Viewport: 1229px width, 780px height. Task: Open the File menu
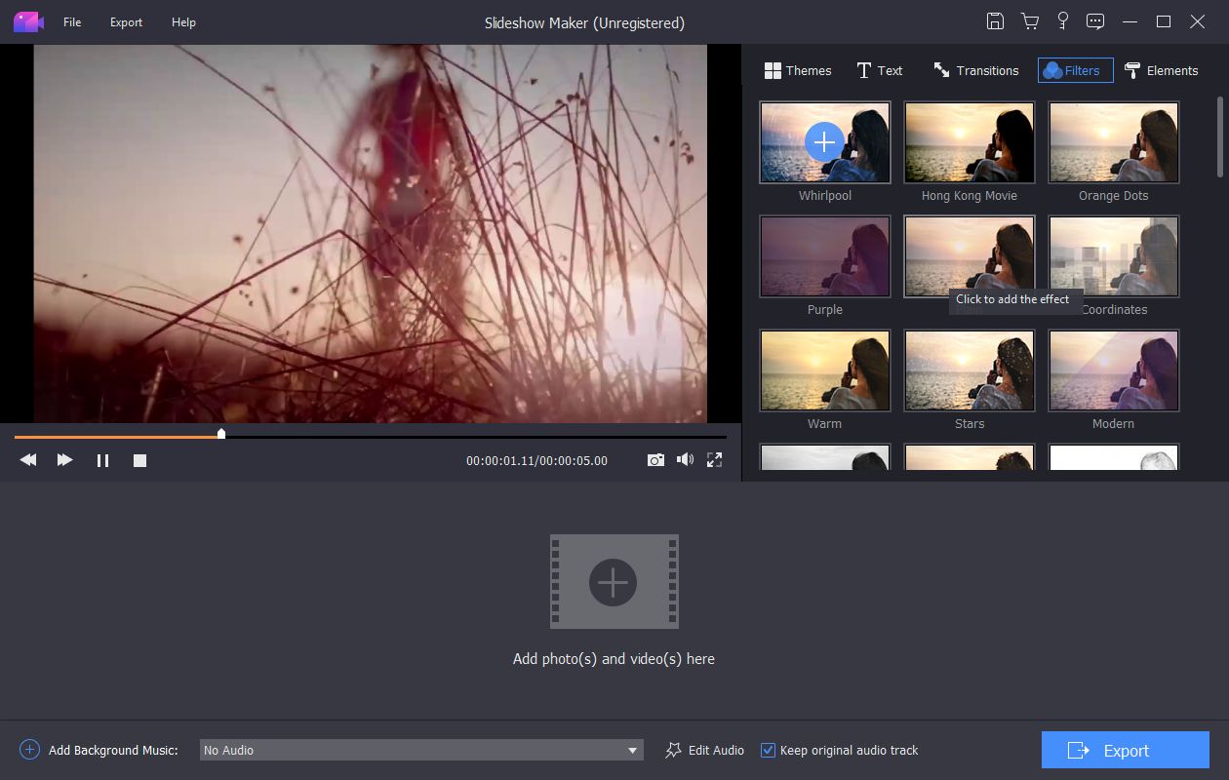(x=72, y=21)
